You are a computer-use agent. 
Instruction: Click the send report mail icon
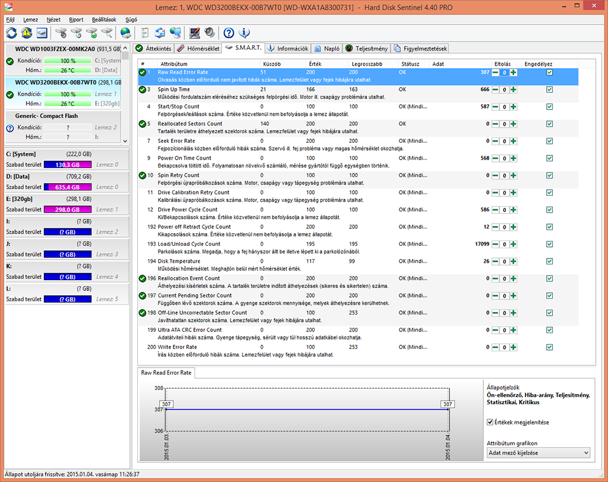pyautogui.click(x=160, y=33)
